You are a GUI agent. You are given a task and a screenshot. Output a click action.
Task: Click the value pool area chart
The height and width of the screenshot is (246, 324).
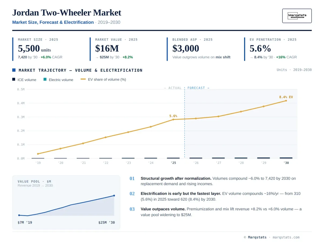pyautogui.click(x=66, y=206)
